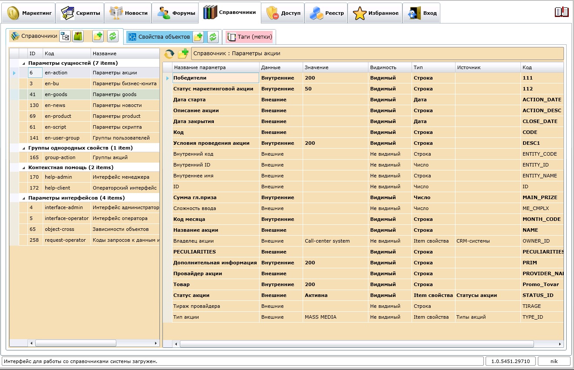Click the MASS MEDIA value cell

click(x=335, y=317)
